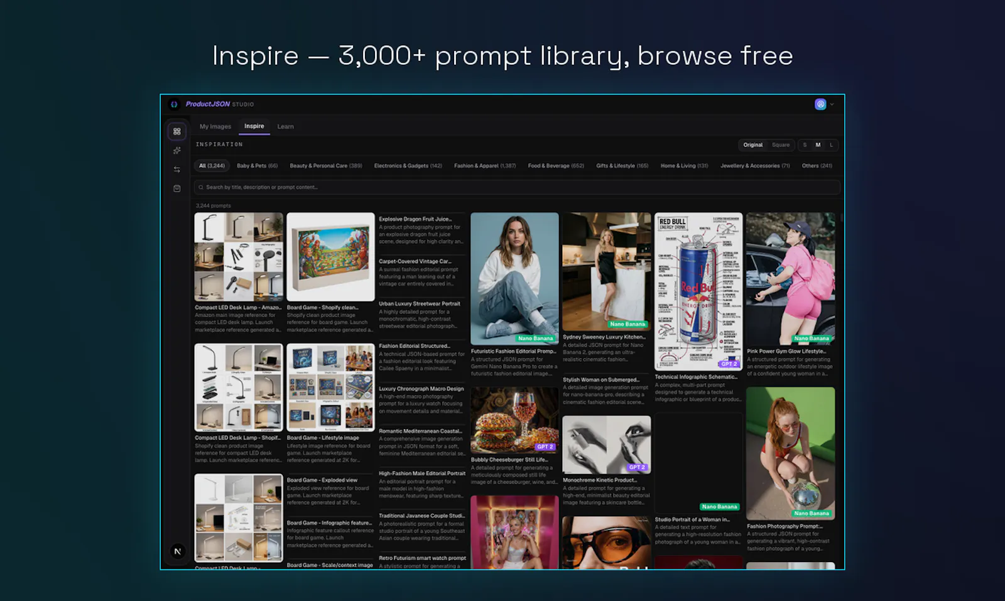
Task: Open the Luxury Chronograph Macro Design prompt
Action: coord(421,400)
